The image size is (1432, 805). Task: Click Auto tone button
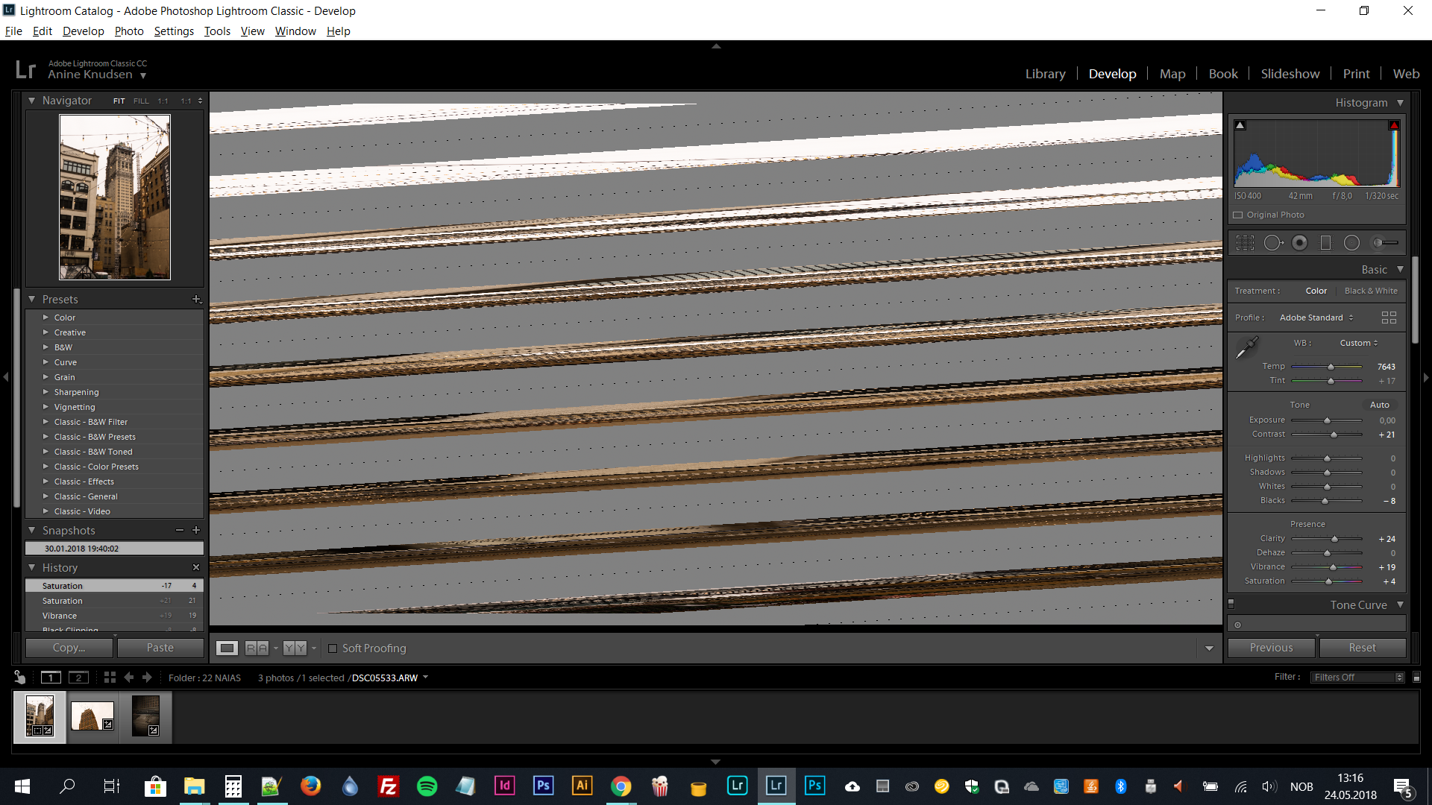pos(1380,405)
